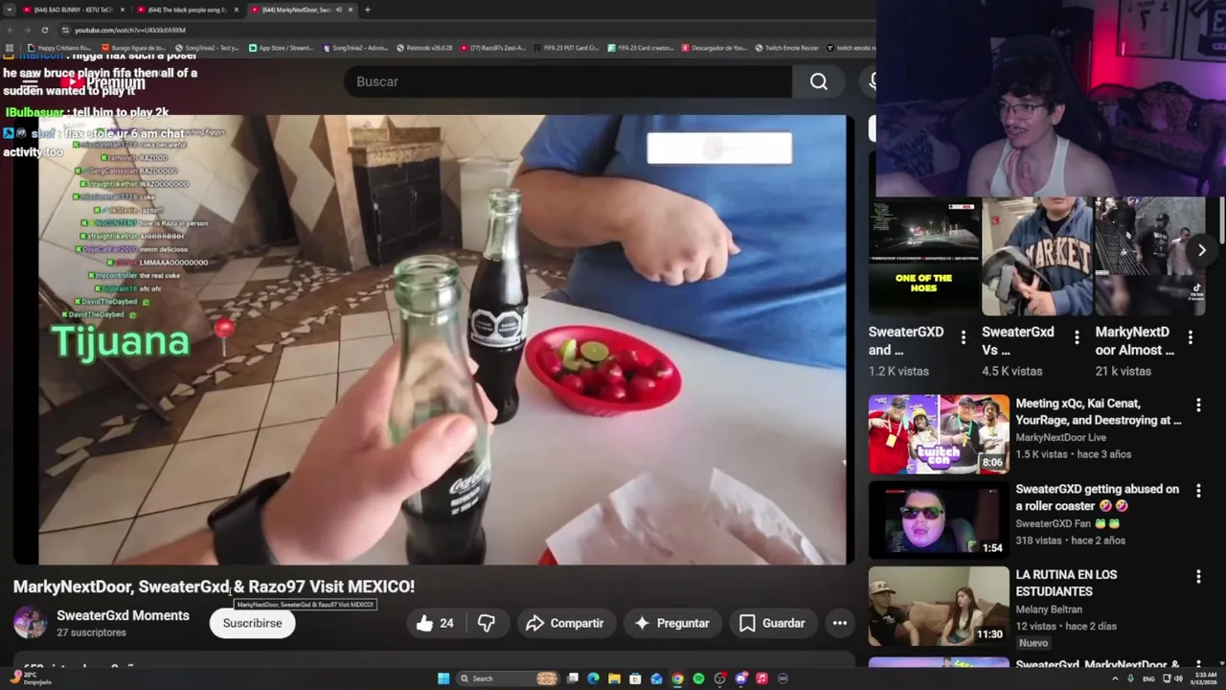Open Google Chrome from the taskbar
This screenshot has width=1226, height=690.
pyautogui.click(x=677, y=678)
